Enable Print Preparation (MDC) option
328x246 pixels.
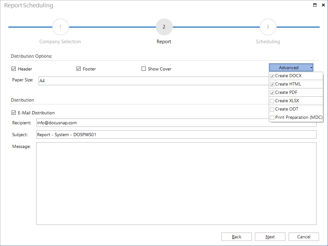[x=272, y=118]
